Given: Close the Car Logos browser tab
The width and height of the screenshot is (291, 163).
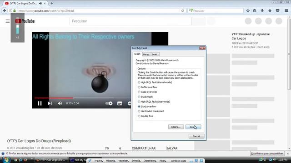Looking at the screenshot, I should (45, 3).
